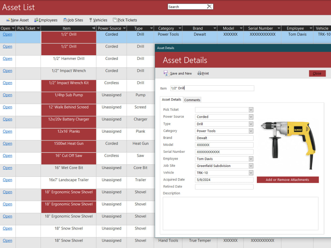Expand the Power Source combo box arrow
331x248 pixels.
[251, 117]
